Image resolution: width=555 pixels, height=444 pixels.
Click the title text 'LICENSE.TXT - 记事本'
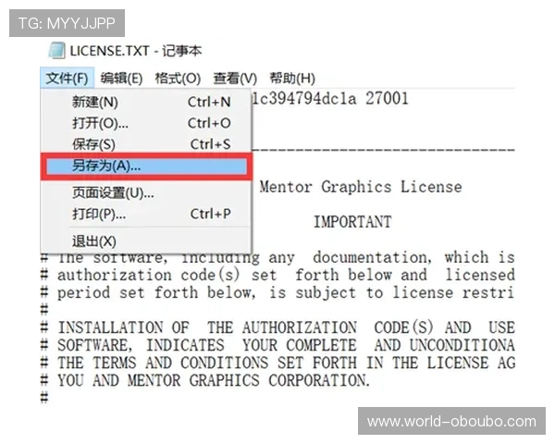pos(136,51)
